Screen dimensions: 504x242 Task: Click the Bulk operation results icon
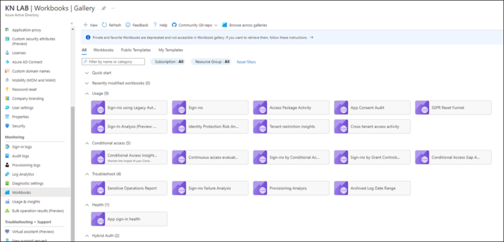(x=7, y=211)
